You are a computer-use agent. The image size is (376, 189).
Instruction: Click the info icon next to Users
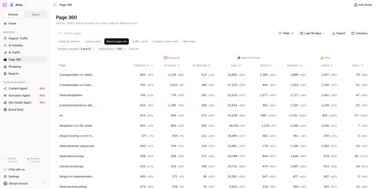point(332,65)
